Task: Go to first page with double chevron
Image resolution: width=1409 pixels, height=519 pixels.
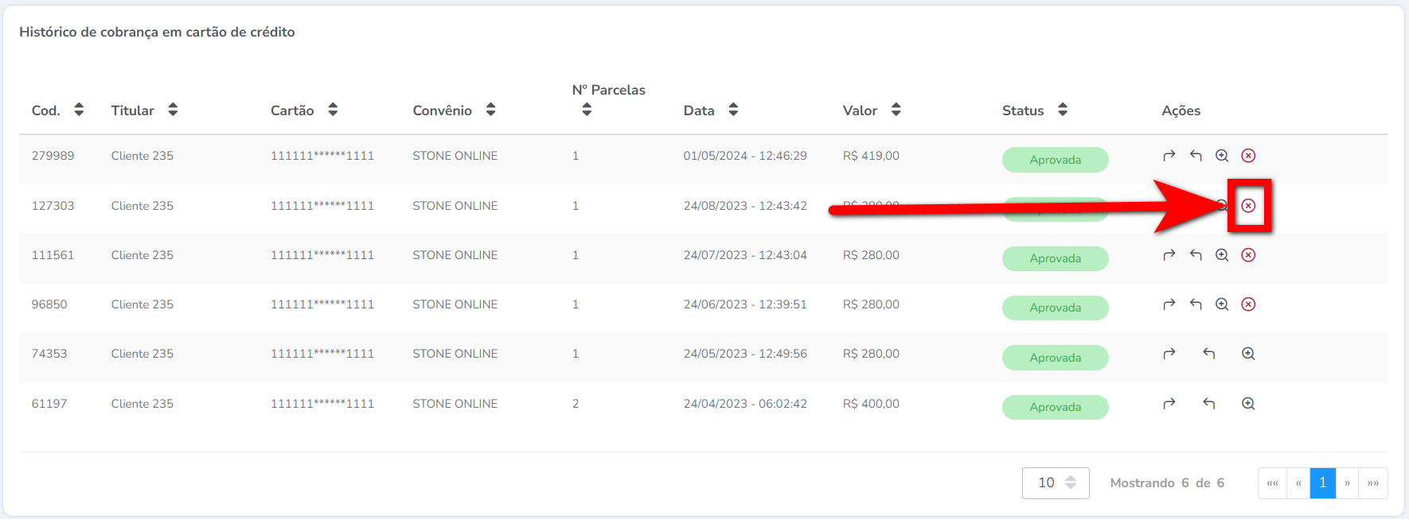Action: pos(1272,482)
